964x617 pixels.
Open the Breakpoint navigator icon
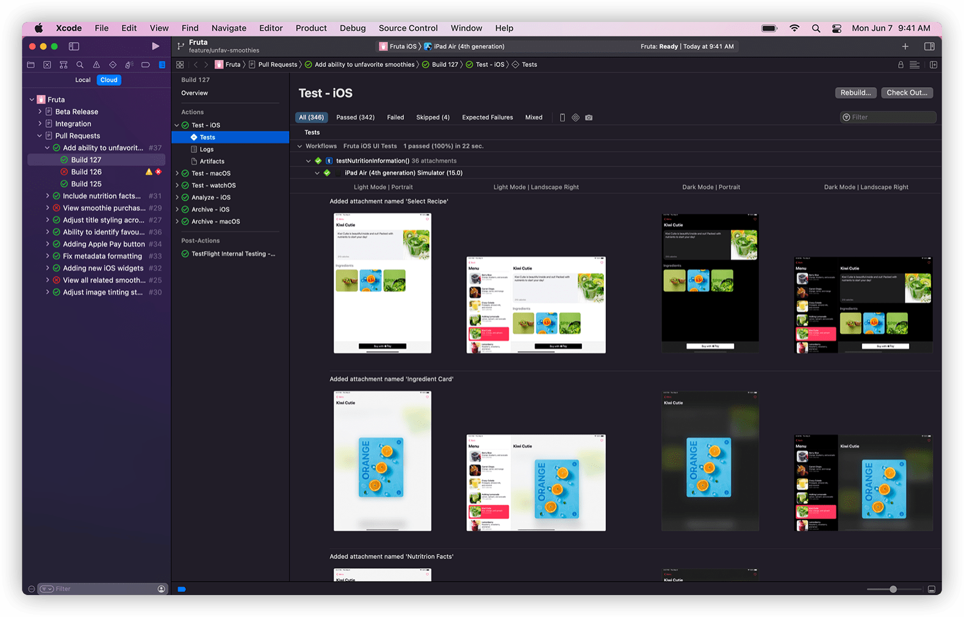click(145, 65)
